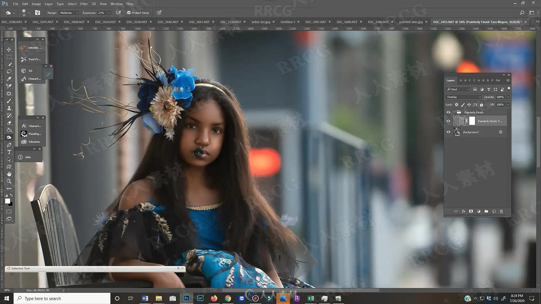Open the search magnifier in options bar
Viewport: 541px width, 304px height.
click(522, 13)
